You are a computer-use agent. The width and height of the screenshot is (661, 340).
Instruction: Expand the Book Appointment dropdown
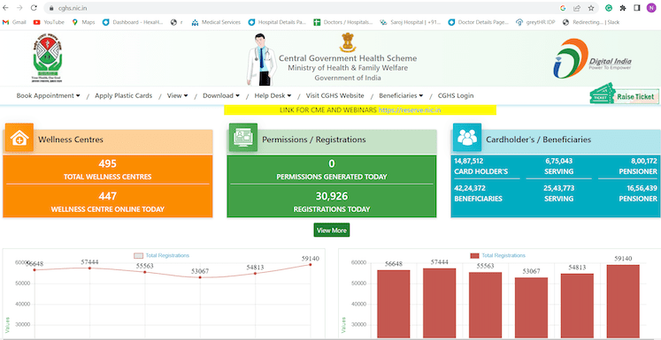tap(48, 95)
